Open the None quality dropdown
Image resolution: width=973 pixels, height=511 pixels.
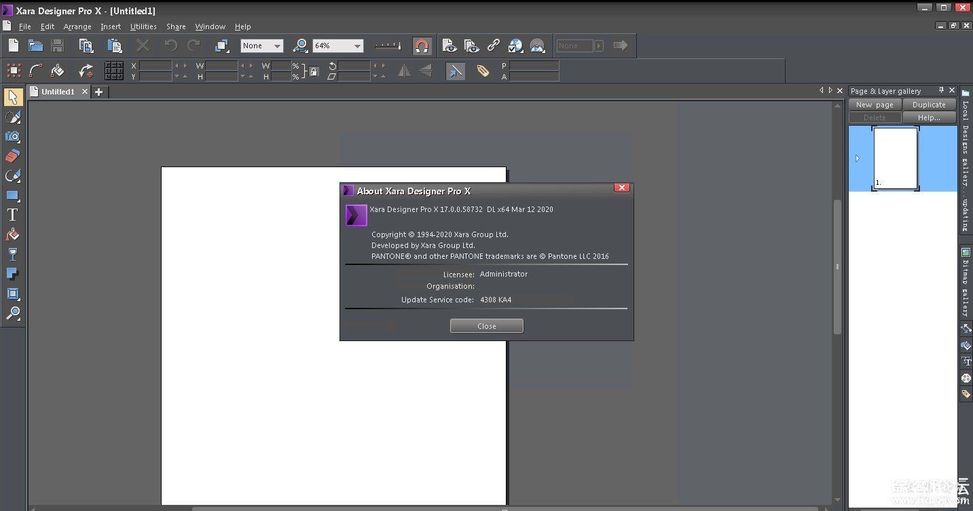pos(262,46)
